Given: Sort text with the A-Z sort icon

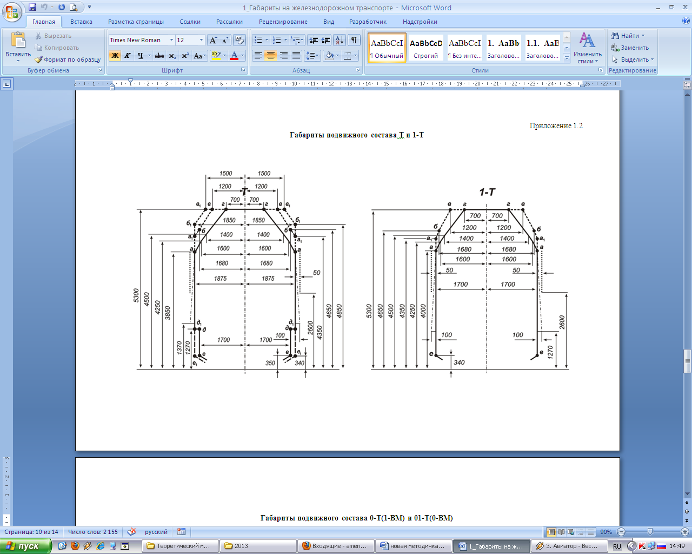Looking at the screenshot, I should pos(339,41).
